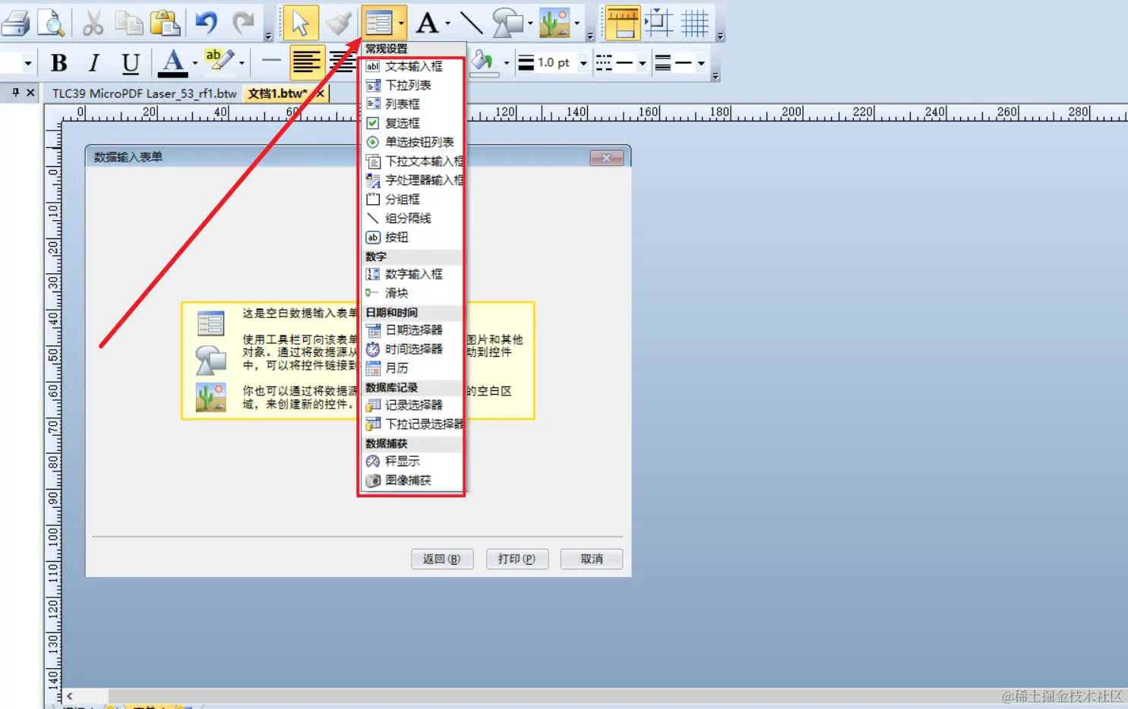This screenshot has height=709, width=1128.
Task: Select the Shape tool icon
Action: point(507,23)
